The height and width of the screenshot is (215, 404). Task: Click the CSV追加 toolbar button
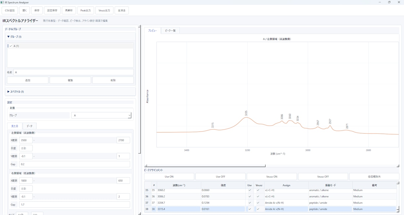pyautogui.click(x=10, y=11)
